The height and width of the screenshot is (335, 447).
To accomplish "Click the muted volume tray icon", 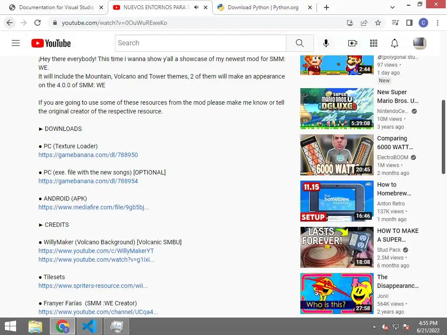I will (x=385, y=327).
